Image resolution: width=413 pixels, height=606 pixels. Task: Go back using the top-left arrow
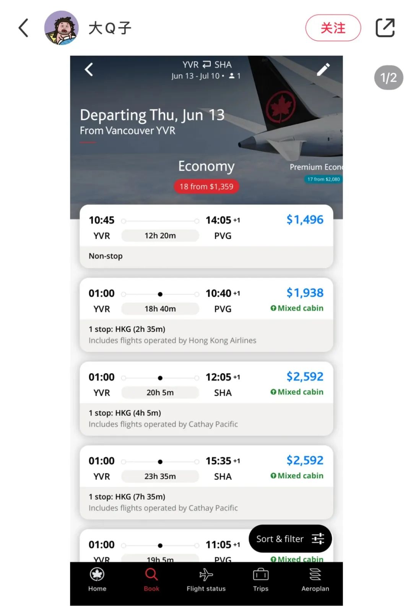[23, 28]
